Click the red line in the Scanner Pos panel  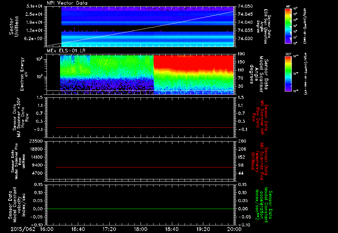point(145,167)
